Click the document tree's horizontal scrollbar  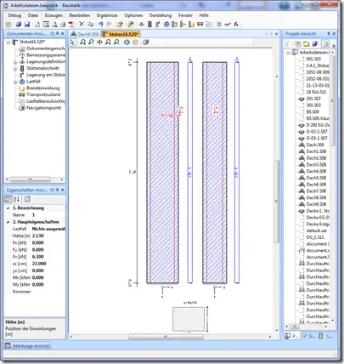(31, 179)
